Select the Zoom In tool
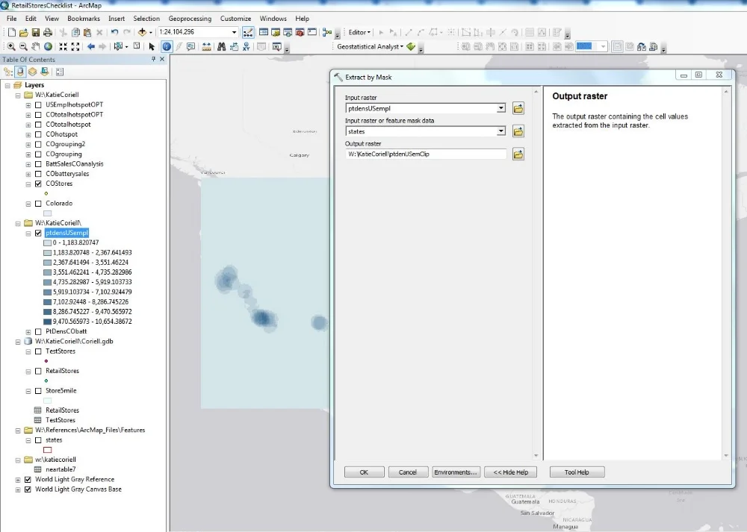This screenshot has width=747, height=532. click(x=11, y=46)
